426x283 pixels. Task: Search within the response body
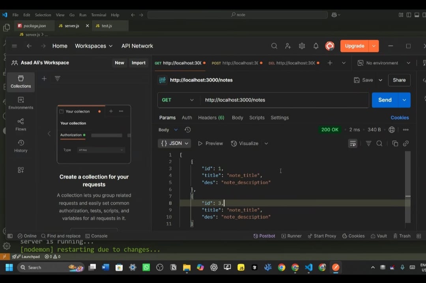pyautogui.click(x=379, y=143)
